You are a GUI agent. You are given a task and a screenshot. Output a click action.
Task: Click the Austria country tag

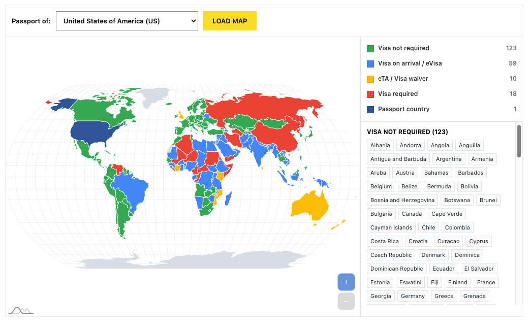[405, 173]
